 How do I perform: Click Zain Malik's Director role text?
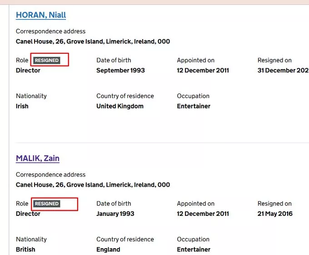pos(28,214)
